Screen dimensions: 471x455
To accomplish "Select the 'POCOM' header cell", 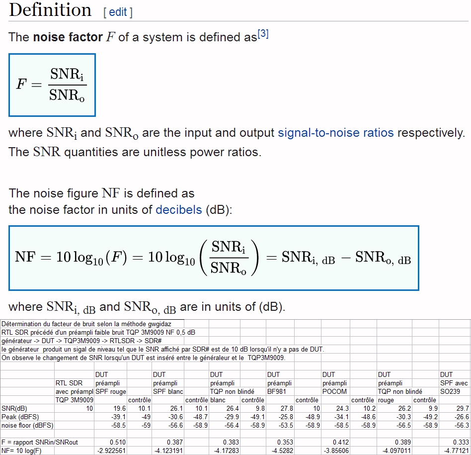I will (334, 391).
